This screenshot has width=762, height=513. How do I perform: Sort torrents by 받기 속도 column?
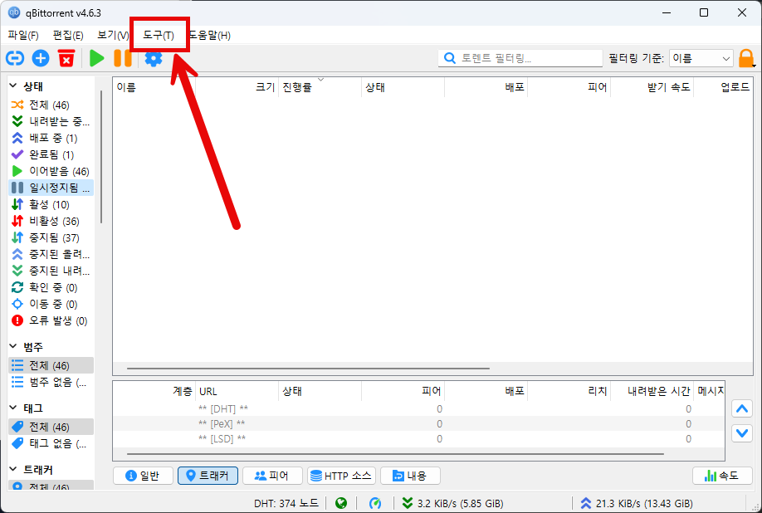(x=652, y=87)
